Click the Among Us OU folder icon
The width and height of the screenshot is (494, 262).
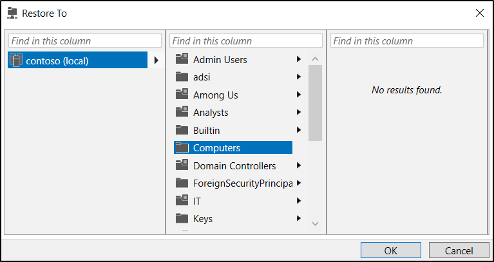coord(182,94)
